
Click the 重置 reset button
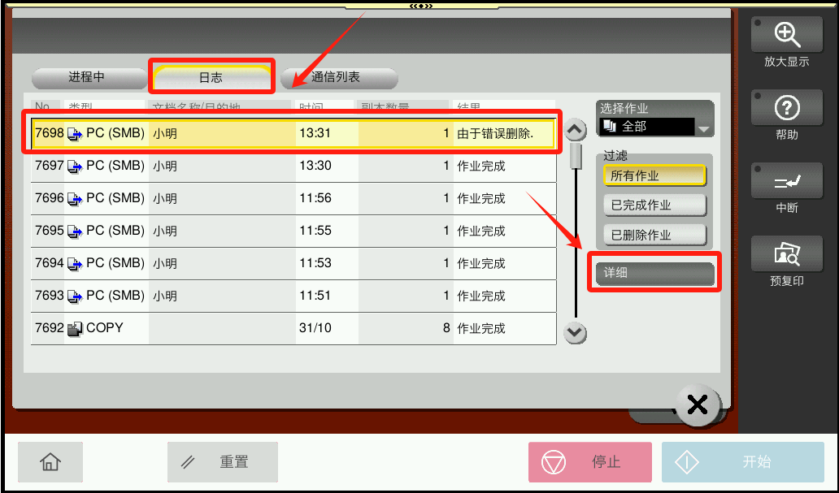223,462
